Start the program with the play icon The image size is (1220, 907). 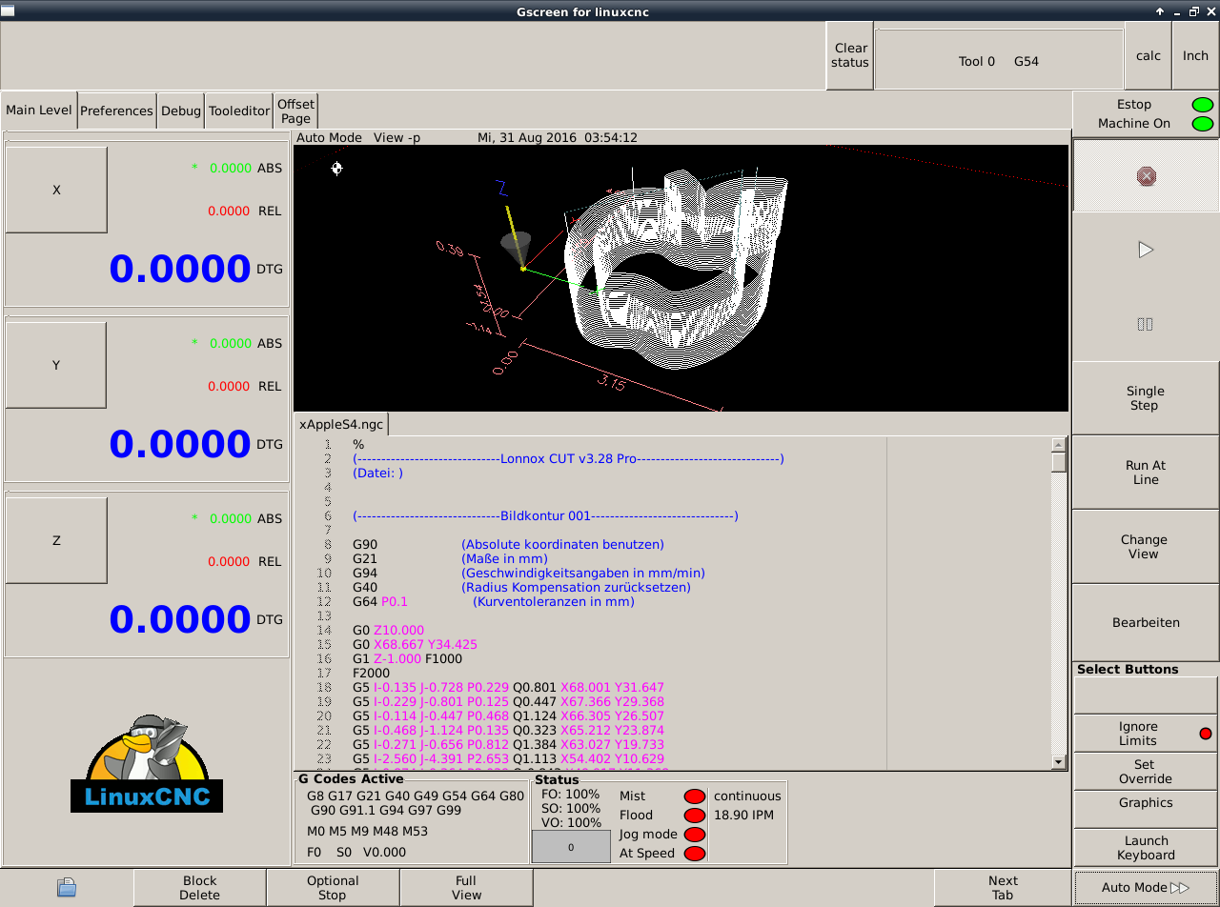click(x=1146, y=250)
